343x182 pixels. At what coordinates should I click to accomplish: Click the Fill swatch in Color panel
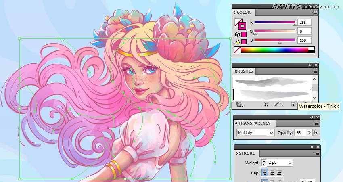coord(237,21)
